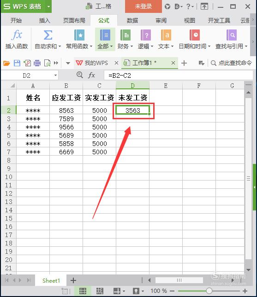This screenshot has height=297, width=257.
Task: Open the Name Box dropdown next to D2
Action: coord(55,76)
